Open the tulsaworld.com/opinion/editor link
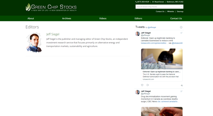Viewport: 213px width, 116px height. 154,43
